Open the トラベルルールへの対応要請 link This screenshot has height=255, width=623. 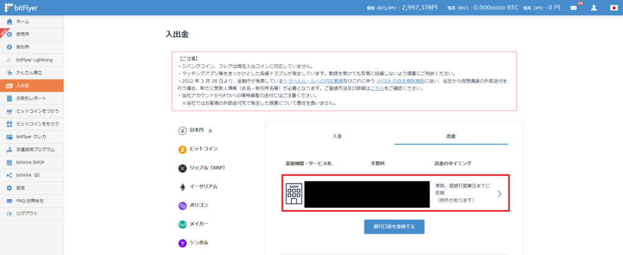pyautogui.click(x=314, y=80)
